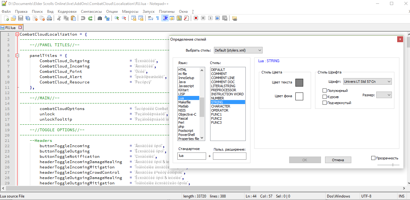Open the Кодировки menu
This screenshot has height=200, width=410.
pyautogui.click(x=67, y=11)
